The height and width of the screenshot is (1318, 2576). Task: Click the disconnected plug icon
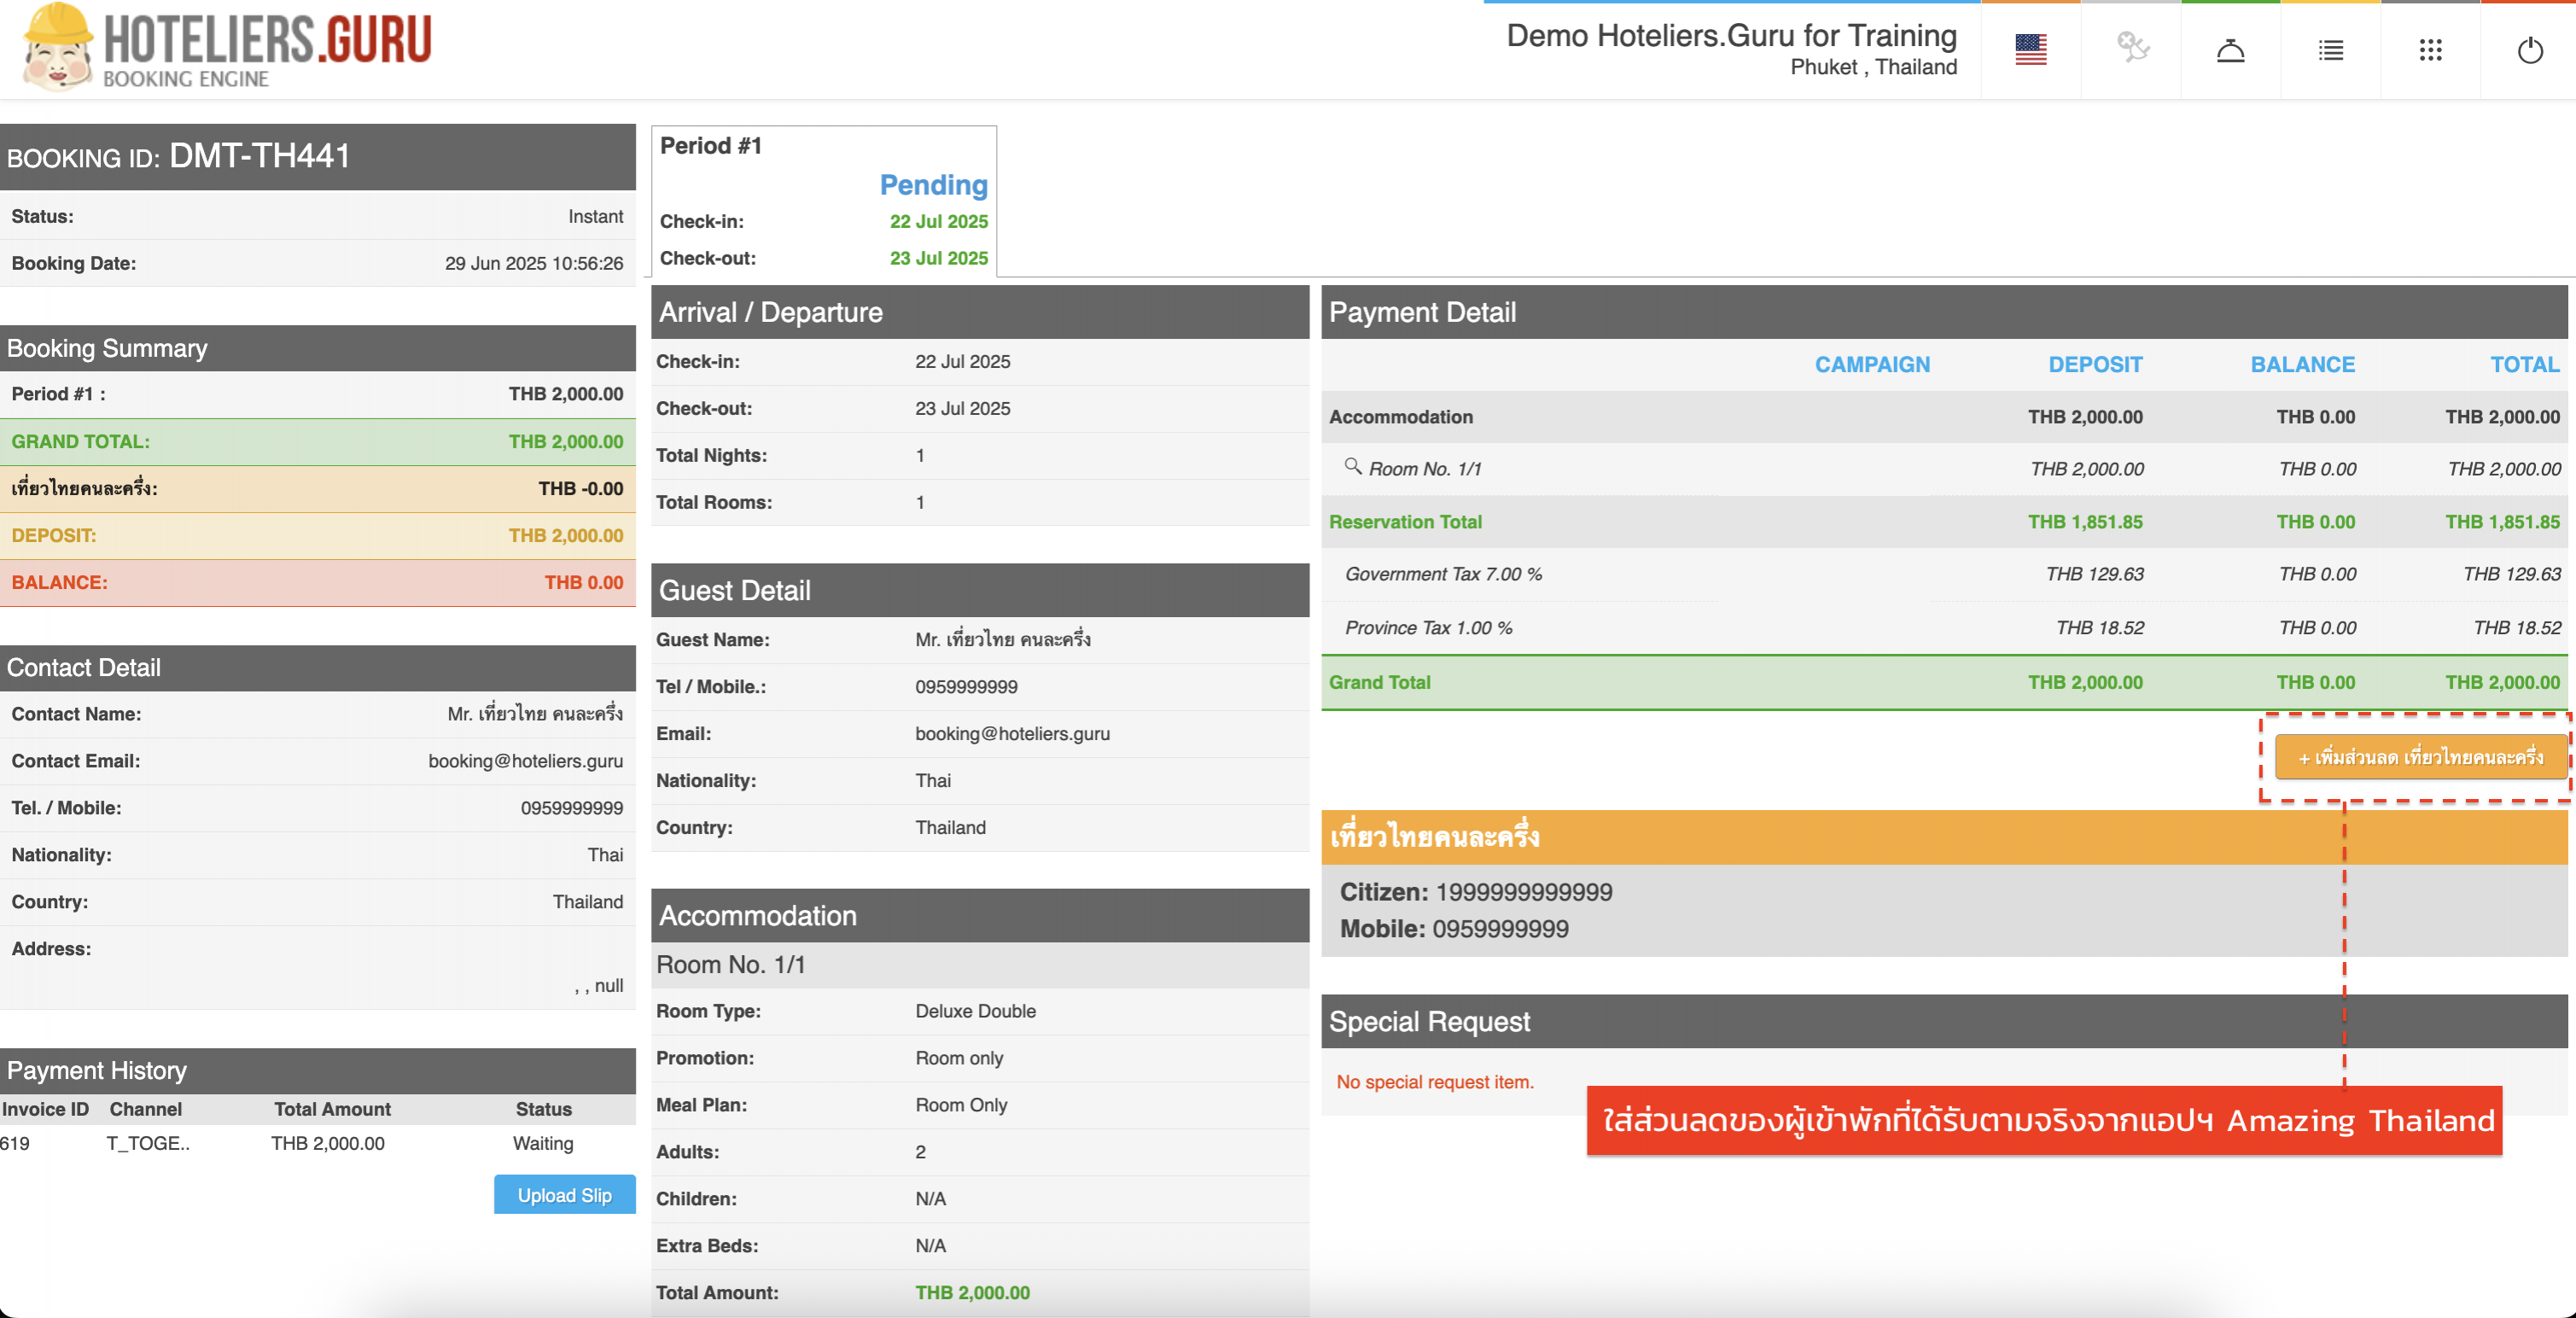pyautogui.click(x=2131, y=48)
